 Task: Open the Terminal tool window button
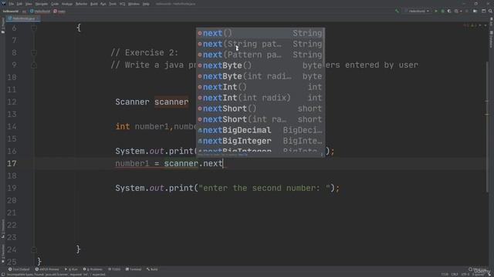pos(134,269)
